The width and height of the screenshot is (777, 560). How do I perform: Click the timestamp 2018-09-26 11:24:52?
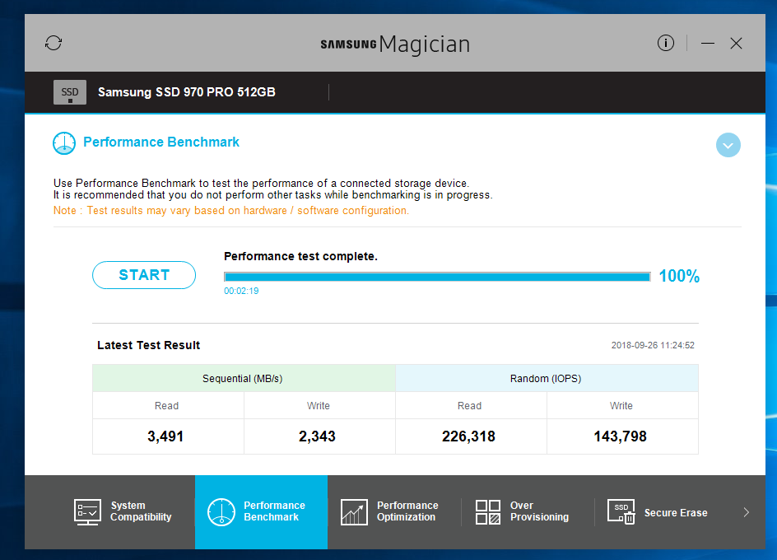pos(653,345)
